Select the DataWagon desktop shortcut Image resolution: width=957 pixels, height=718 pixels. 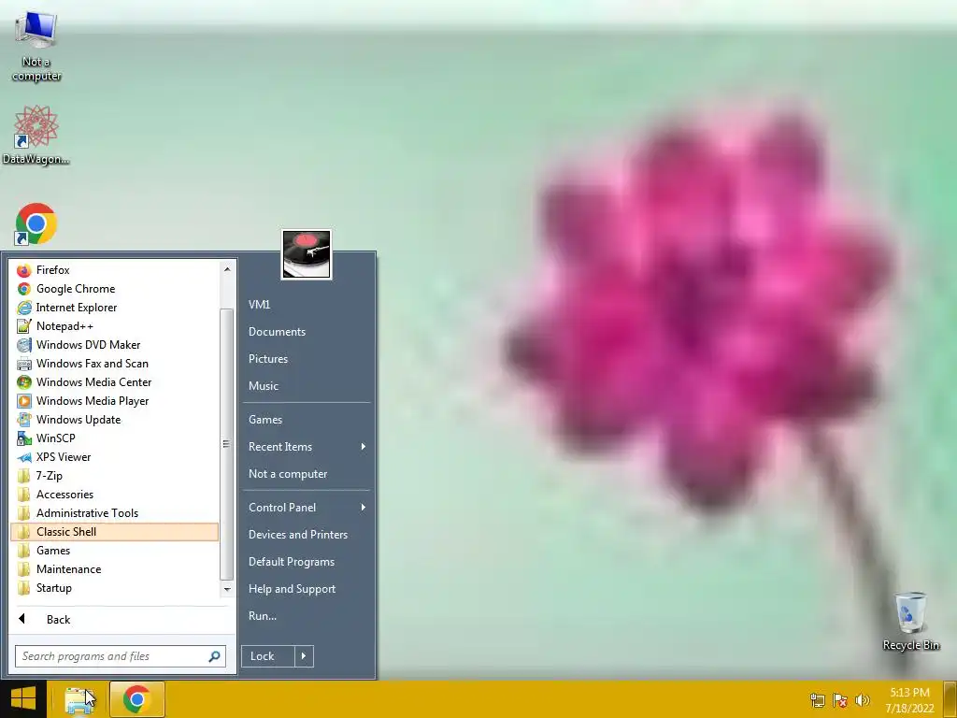(x=36, y=135)
